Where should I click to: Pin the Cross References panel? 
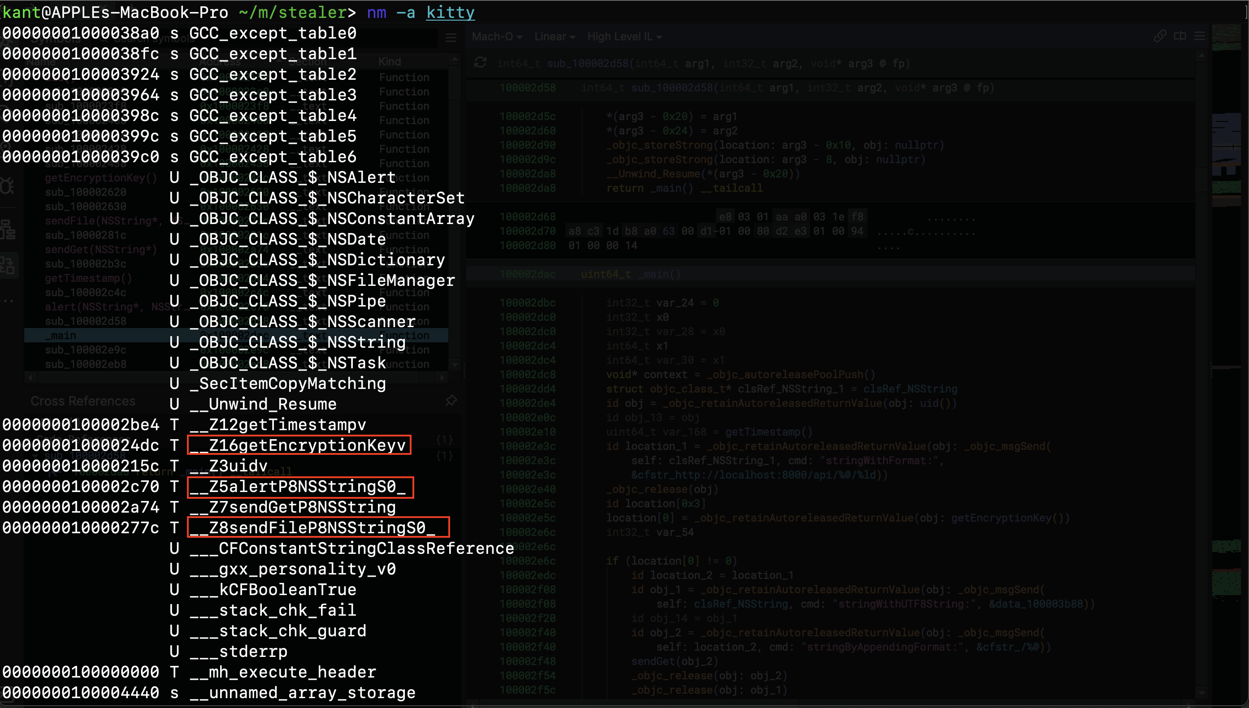[x=451, y=401]
